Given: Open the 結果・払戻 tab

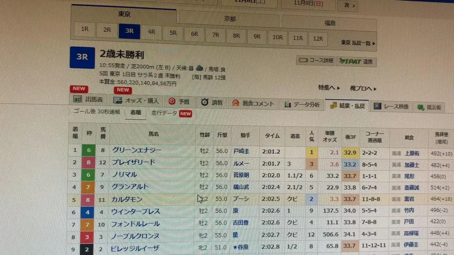Looking at the screenshot, I should click(347, 106).
